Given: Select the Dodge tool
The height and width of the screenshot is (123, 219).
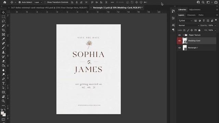Looking at the screenshot, I should (x=3, y=74).
